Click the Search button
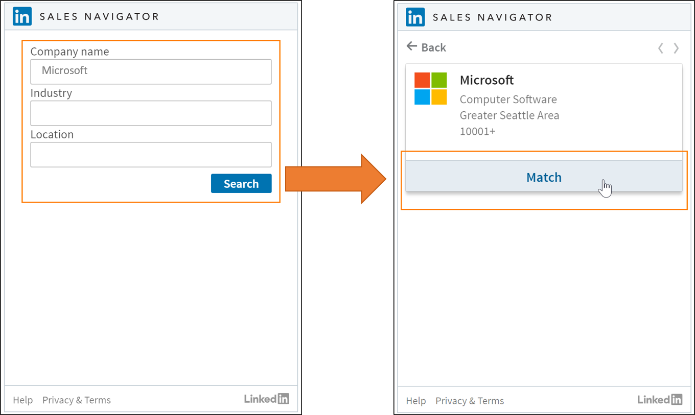 (x=241, y=183)
